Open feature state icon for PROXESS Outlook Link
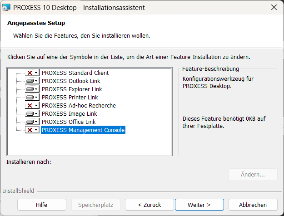Image resolution: width=284 pixels, height=216 pixels. pyautogui.click(x=32, y=81)
